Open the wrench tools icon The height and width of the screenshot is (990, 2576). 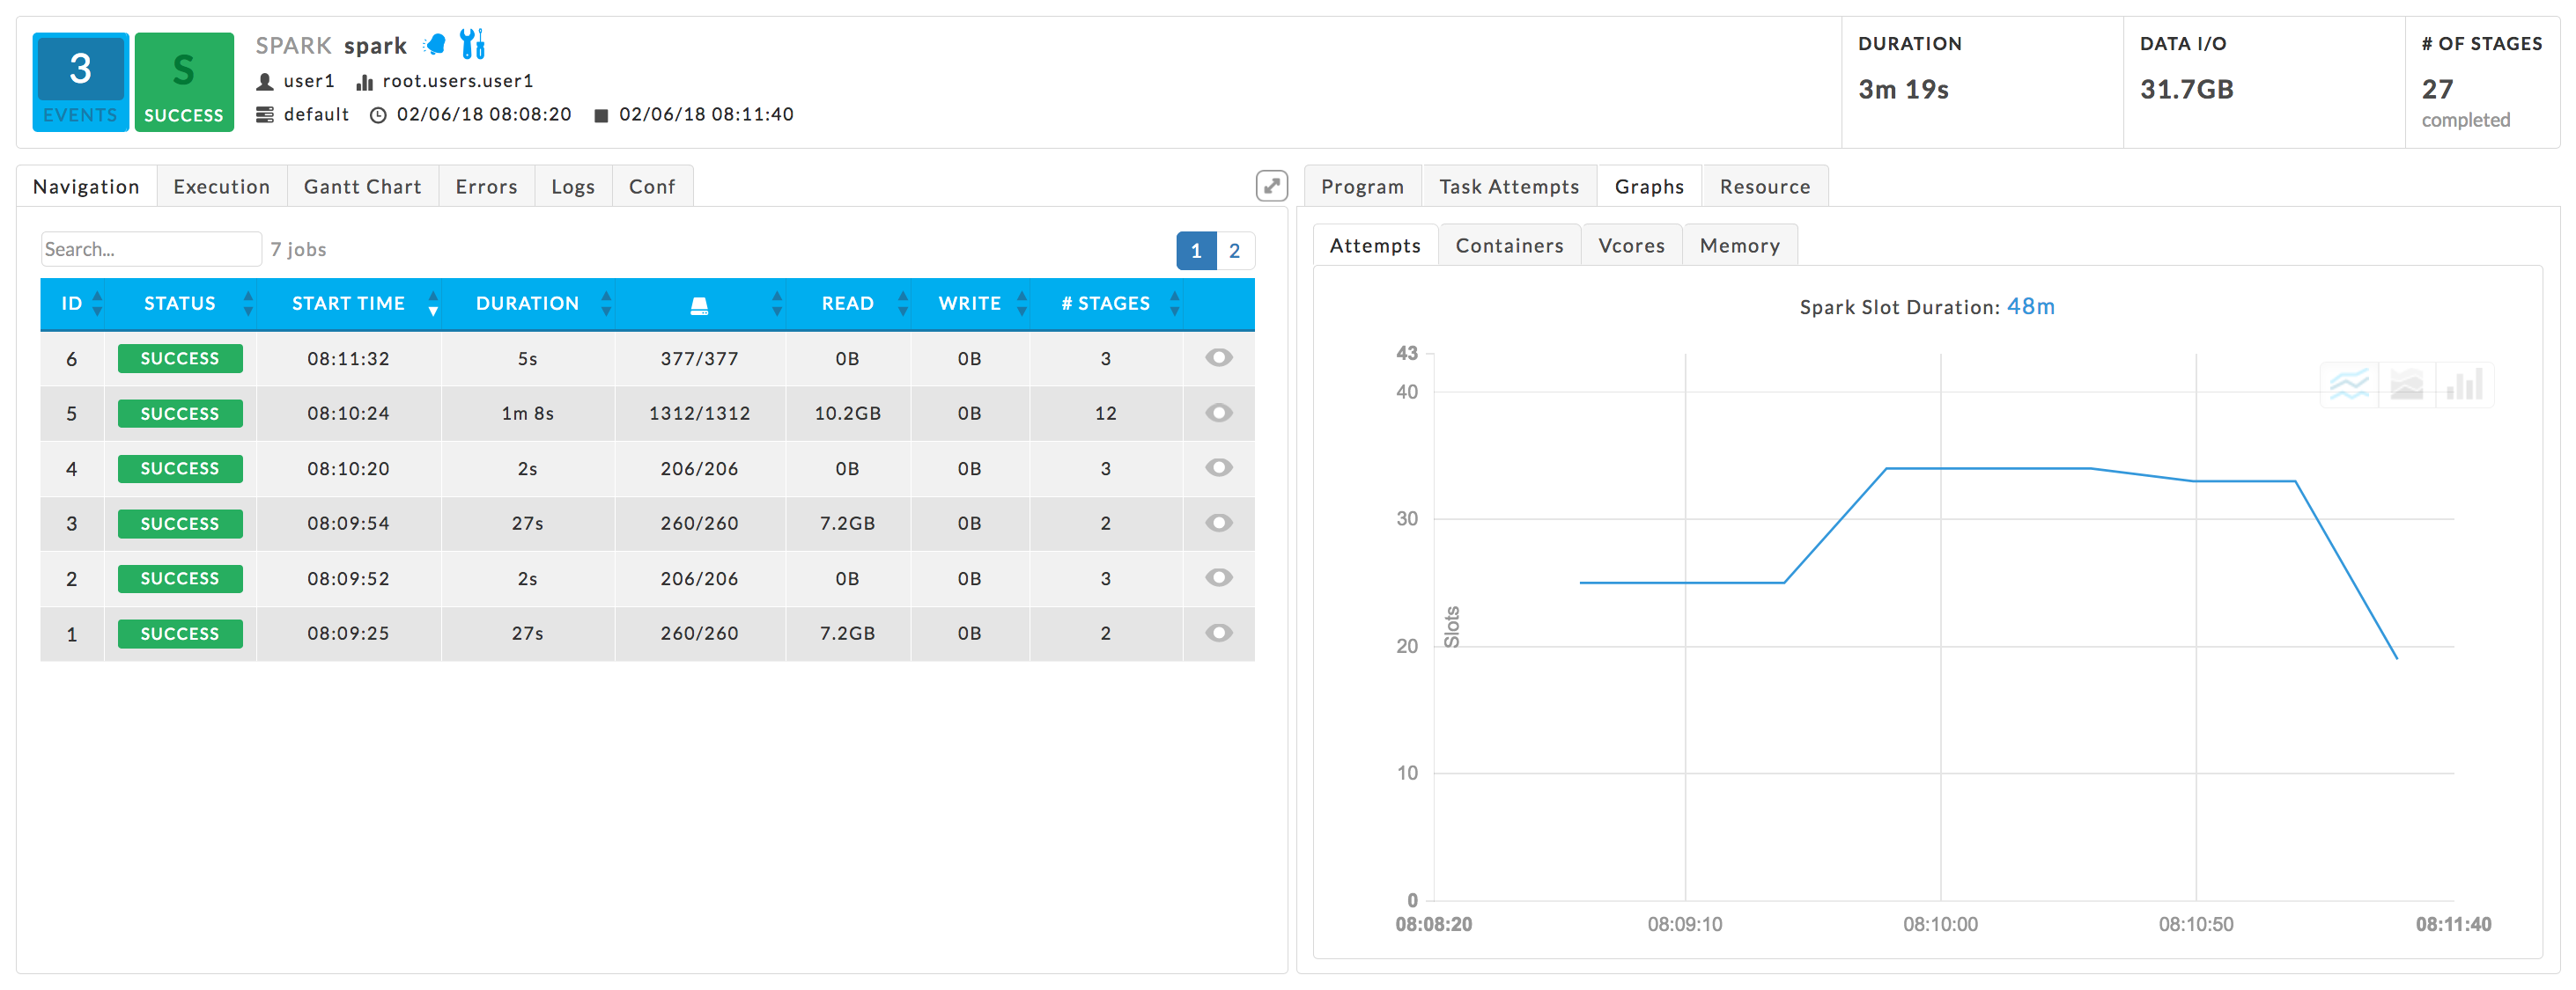[472, 44]
